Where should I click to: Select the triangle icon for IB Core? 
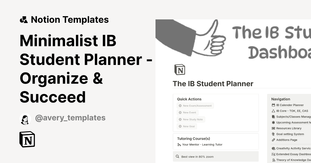tap(273, 111)
